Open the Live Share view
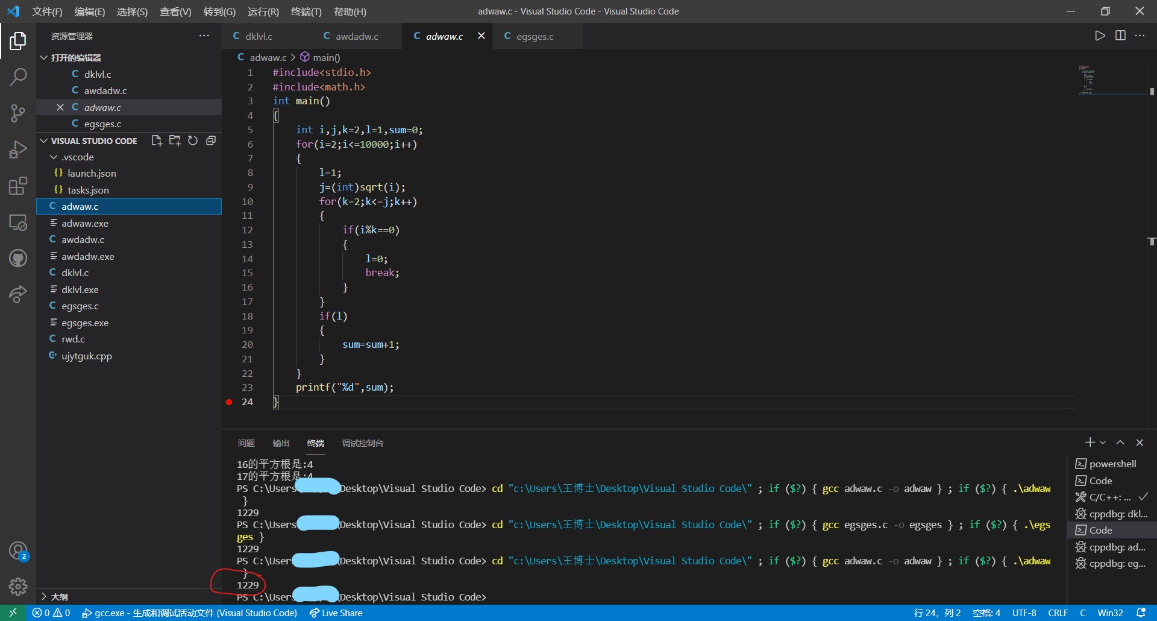 (18, 294)
